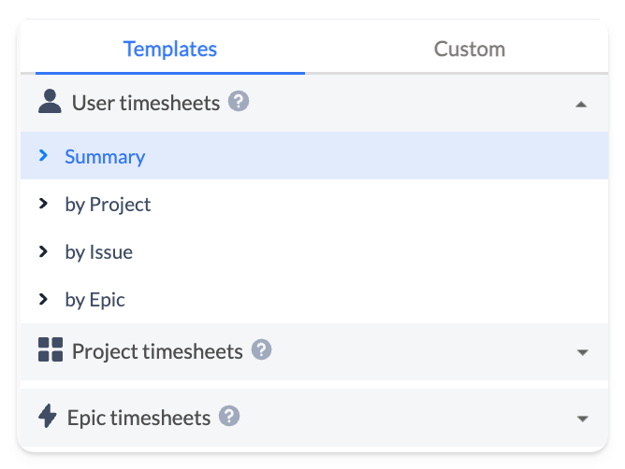Click the chevron before Summary
Image resolution: width=625 pixels, height=469 pixels.
[x=43, y=156]
